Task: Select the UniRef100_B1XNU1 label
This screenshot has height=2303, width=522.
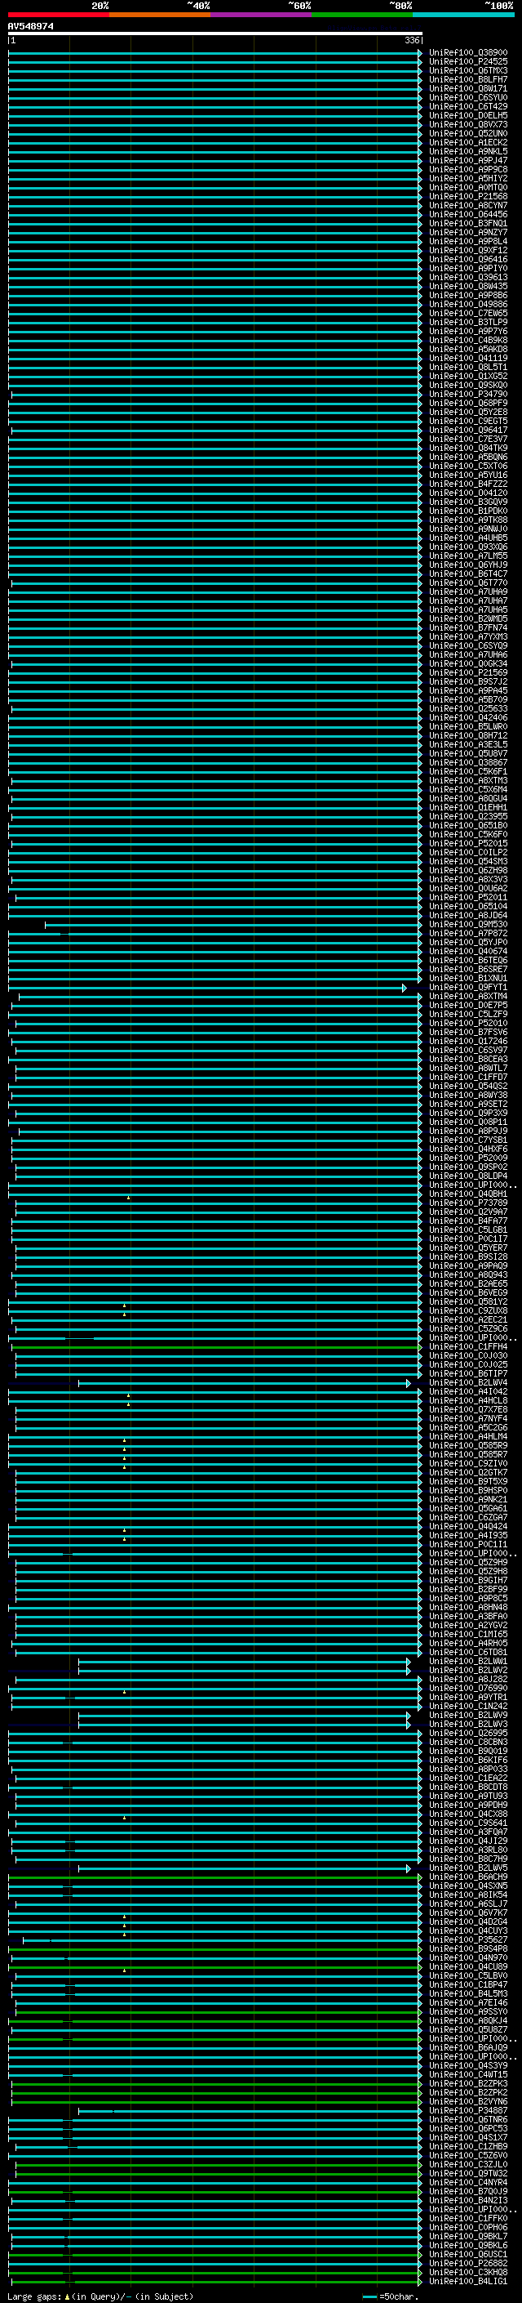Action: 468,978
